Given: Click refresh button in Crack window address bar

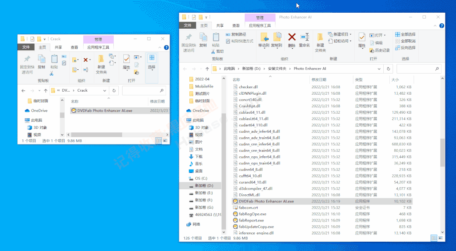Looking at the screenshot, I should pyautogui.click(x=114, y=90).
